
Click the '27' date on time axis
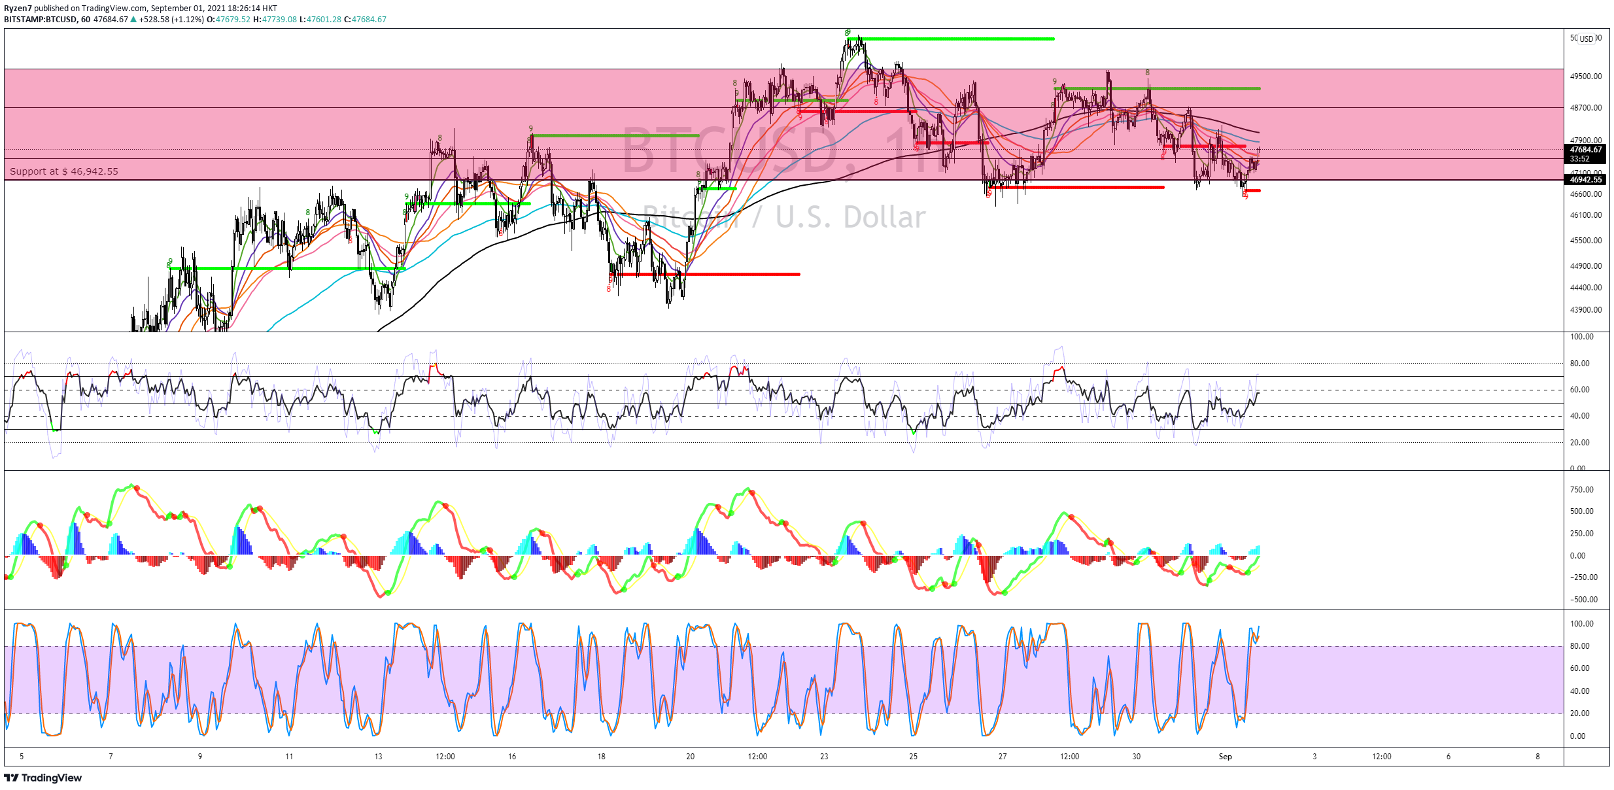point(1003,757)
